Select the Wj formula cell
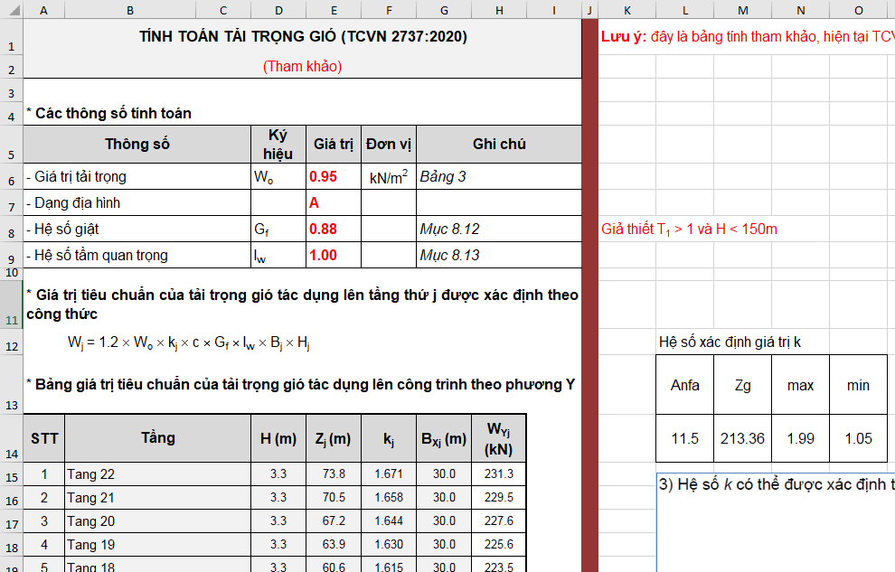 pyautogui.click(x=189, y=342)
